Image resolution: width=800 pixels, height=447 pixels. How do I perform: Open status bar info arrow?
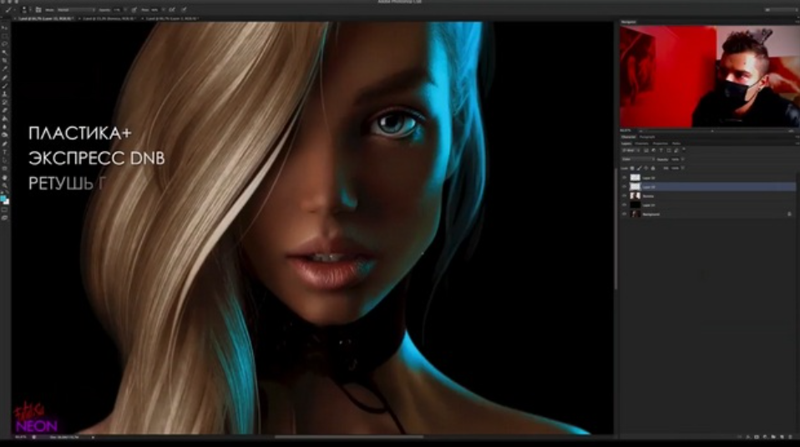pos(93,437)
